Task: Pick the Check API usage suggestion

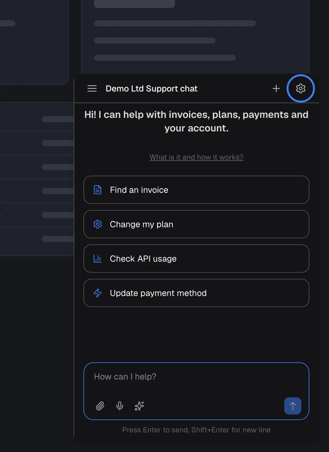Action: (196, 259)
